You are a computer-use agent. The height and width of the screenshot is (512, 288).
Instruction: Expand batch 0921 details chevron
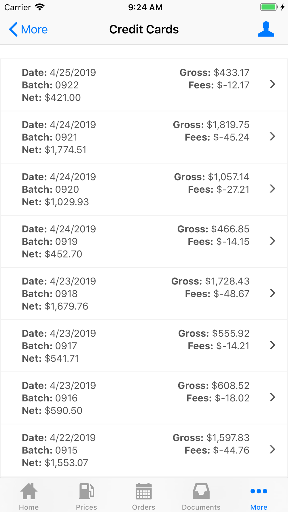pos(272,136)
